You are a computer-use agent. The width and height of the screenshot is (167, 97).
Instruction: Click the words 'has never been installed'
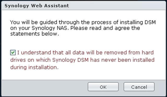122,60
